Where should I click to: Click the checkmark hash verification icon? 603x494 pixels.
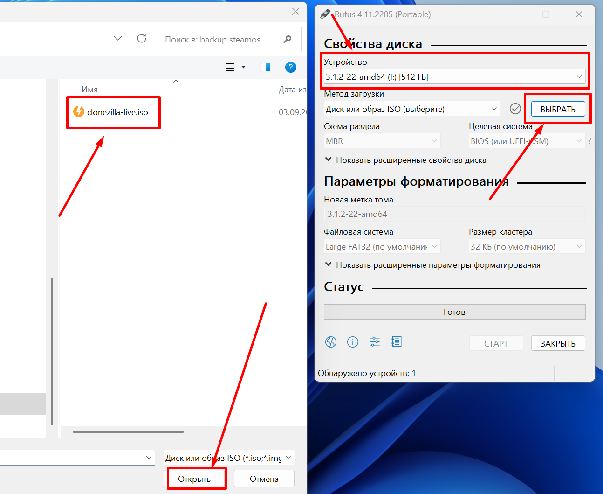[x=515, y=109]
